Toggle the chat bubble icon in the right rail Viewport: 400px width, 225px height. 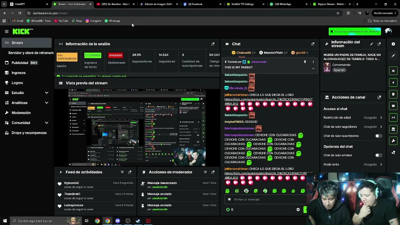point(393,106)
